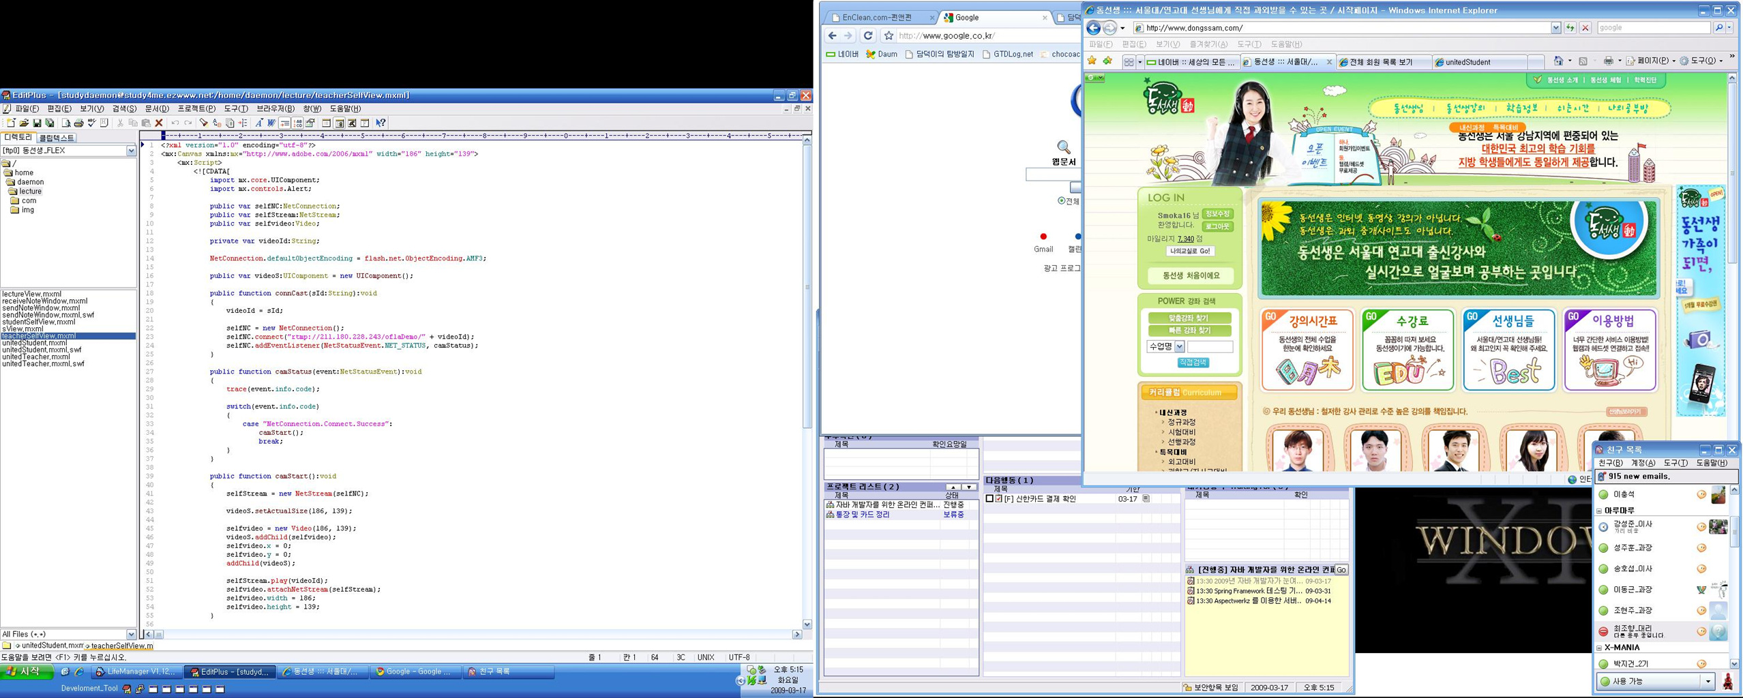Click the Print icon in EditPlus toolbar
Image resolution: width=1743 pixels, height=698 pixels.
tap(78, 123)
